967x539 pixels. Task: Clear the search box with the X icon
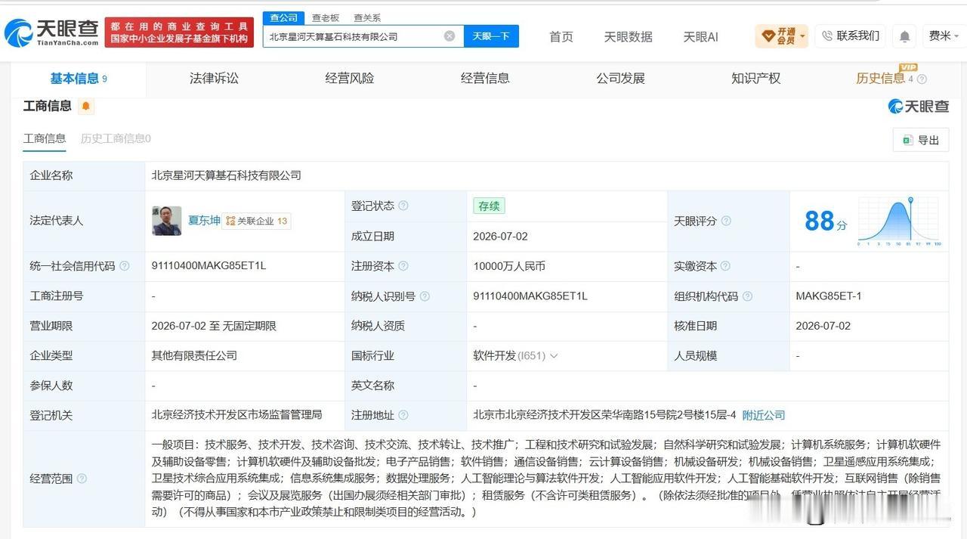(450, 36)
